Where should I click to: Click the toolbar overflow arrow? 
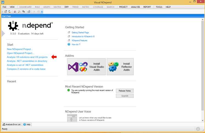[x=42, y=12]
